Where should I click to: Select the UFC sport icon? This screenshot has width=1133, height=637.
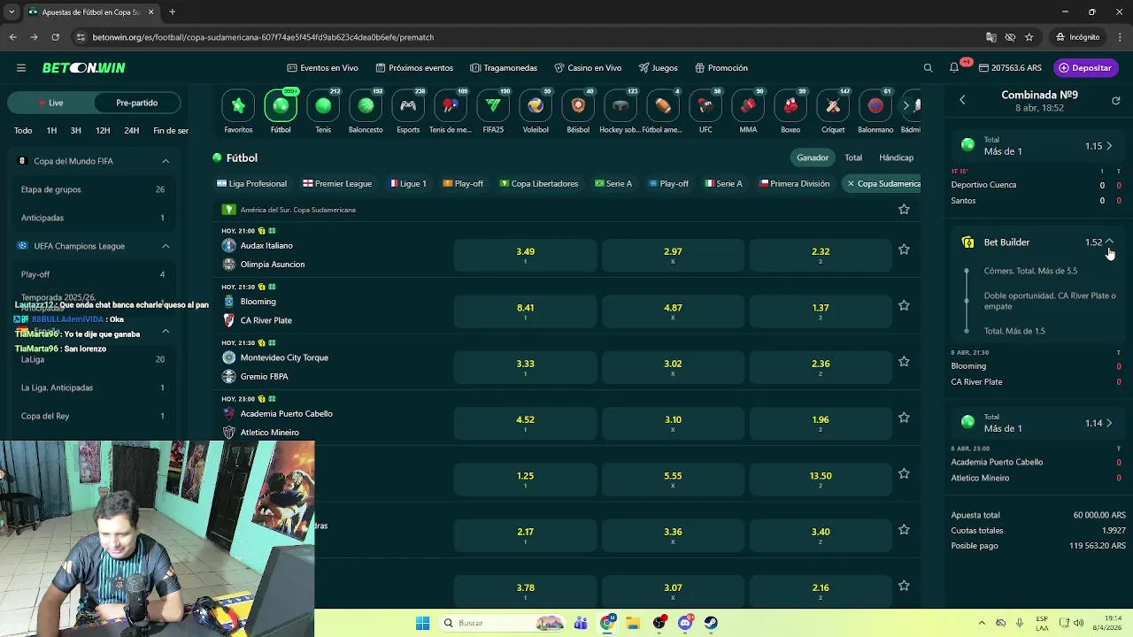coord(705,106)
